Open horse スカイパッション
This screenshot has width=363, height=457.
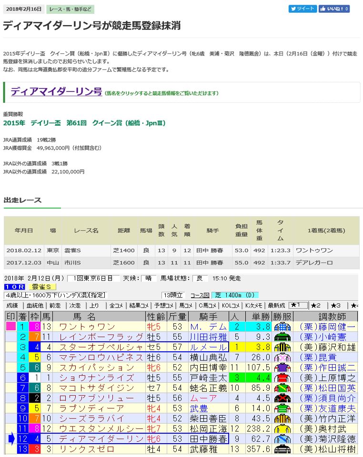(97, 368)
